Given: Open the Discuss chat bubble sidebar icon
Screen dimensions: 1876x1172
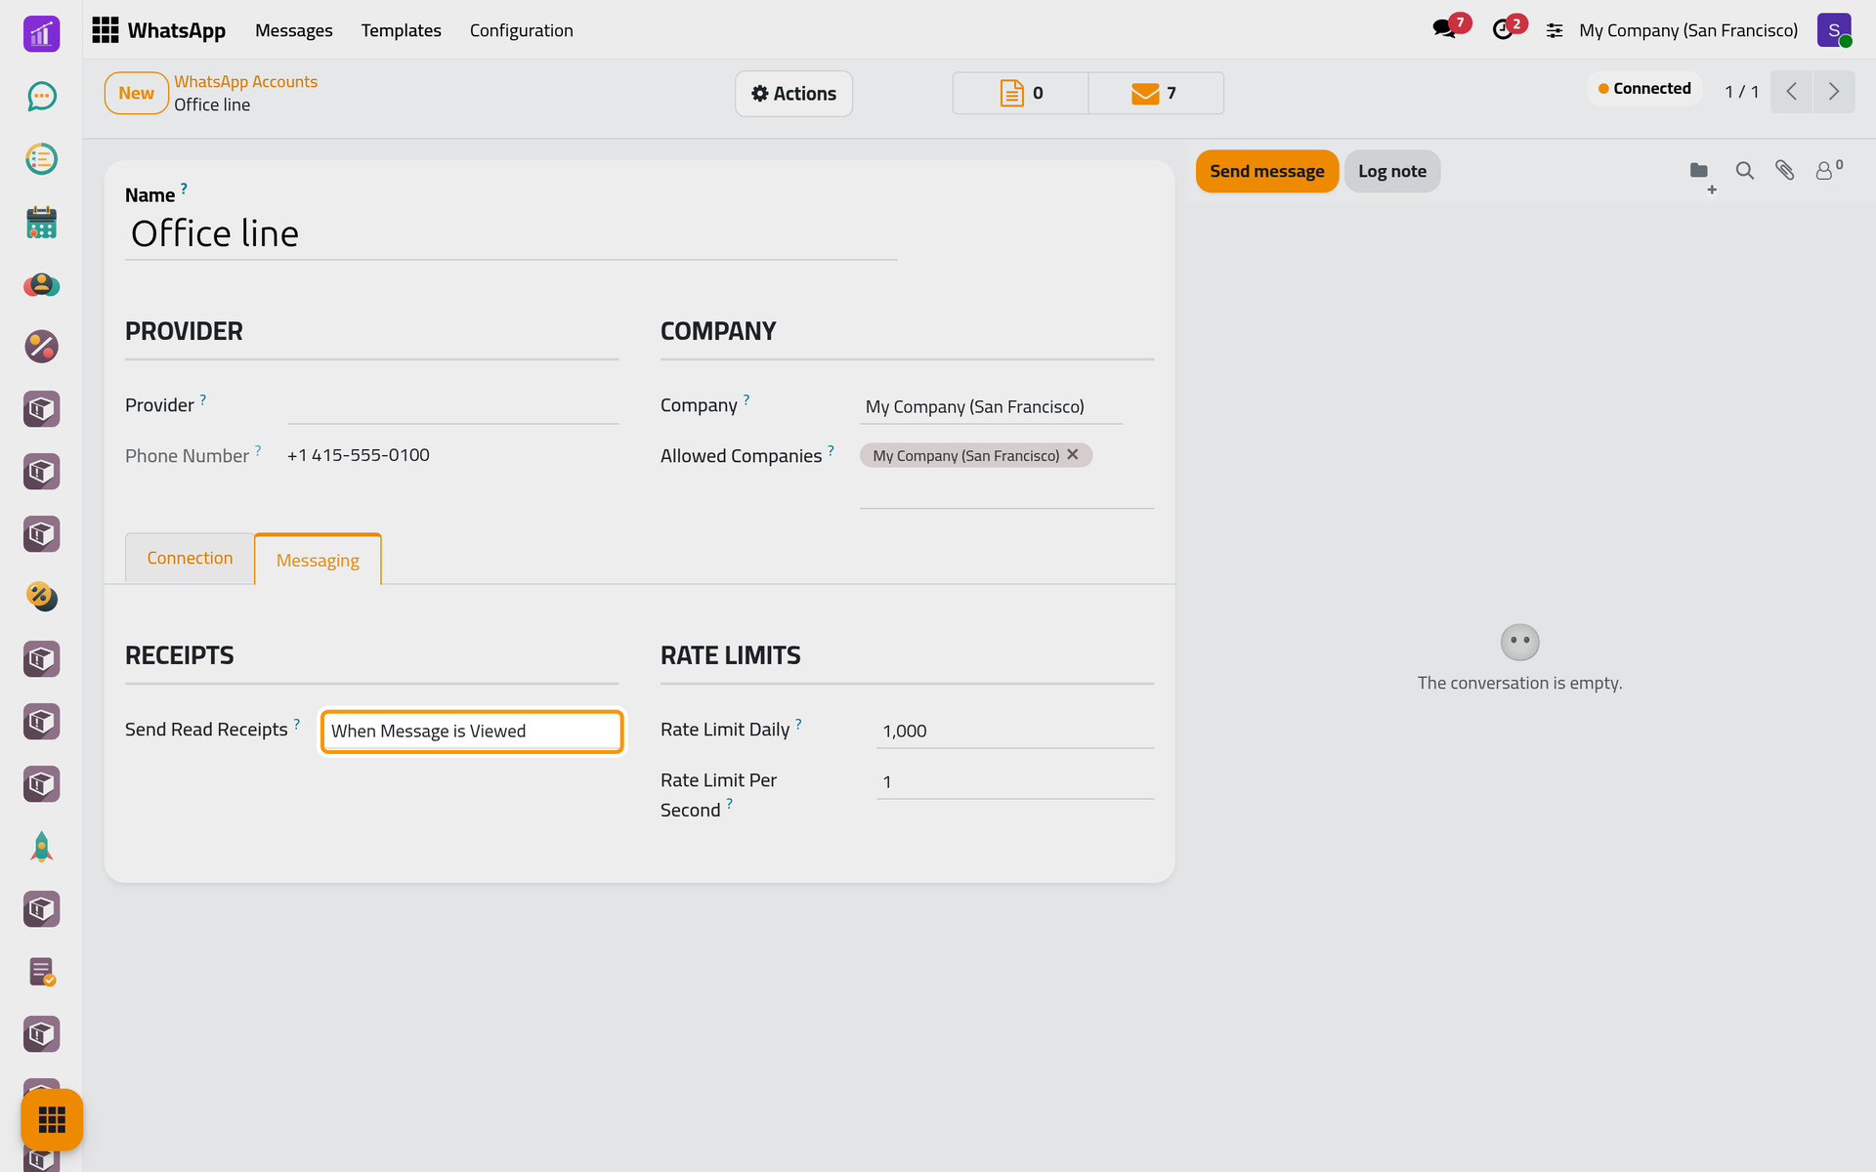Looking at the screenshot, I should tap(41, 96).
